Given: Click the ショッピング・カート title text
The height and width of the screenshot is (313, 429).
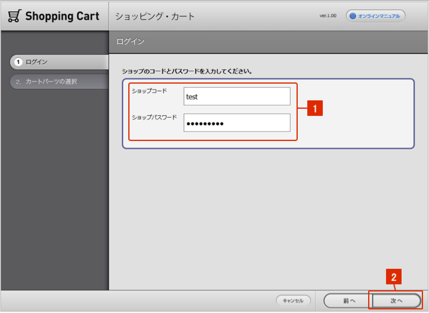Looking at the screenshot, I should coord(155,16).
